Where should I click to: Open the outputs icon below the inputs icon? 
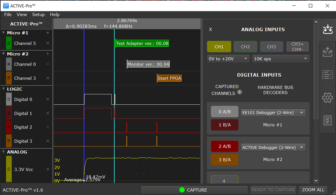(x=327, y=52)
